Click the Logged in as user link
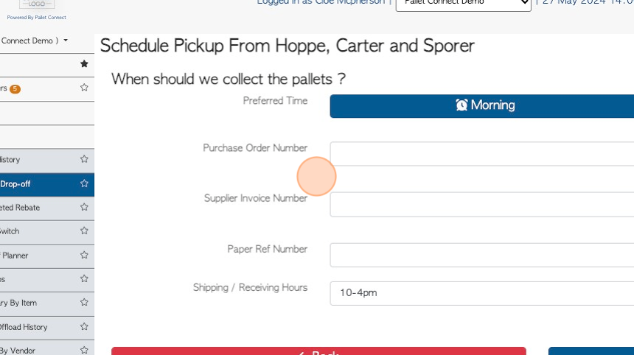Screen dimensions: 634x355 pyautogui.click(x=321, y=2)
